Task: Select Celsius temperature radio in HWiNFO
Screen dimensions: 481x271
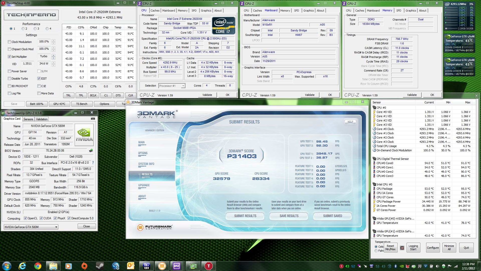Action: (x=376, y=247)
